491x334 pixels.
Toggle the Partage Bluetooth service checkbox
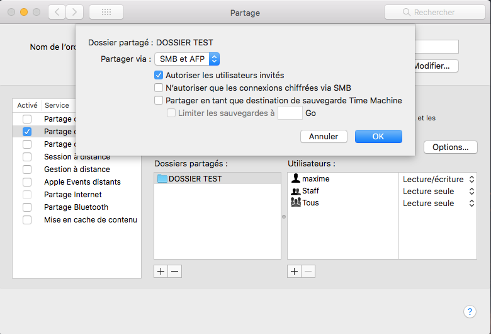[27, 207]
